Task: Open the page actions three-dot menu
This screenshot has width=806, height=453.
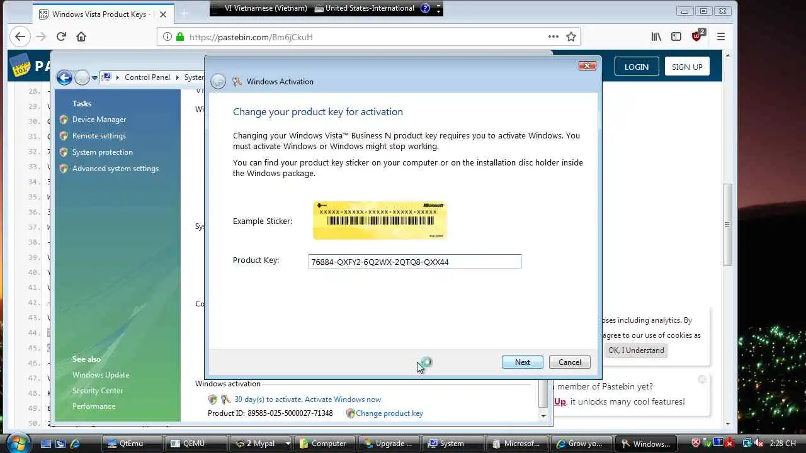Action: click(553, 36)
